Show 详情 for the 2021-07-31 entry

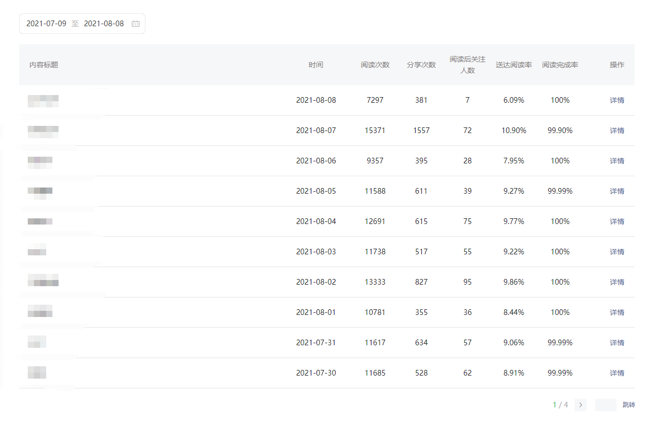tap(617, 343)
